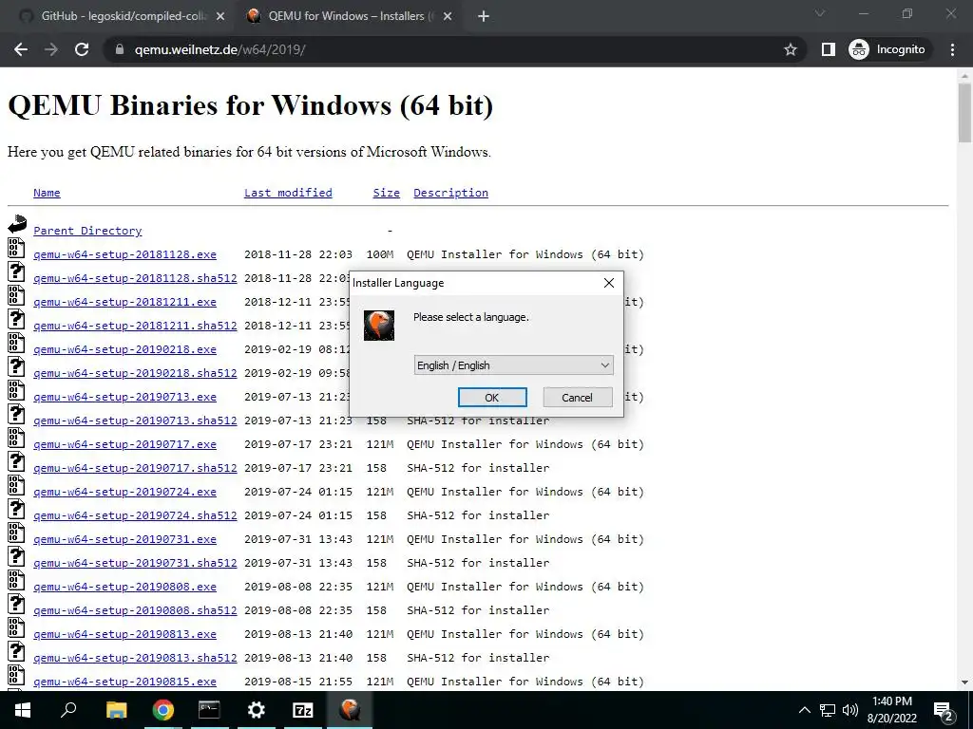973x729 pixels.
Task: Open the English / English language dropdown
Action: (x=513, y=365)
